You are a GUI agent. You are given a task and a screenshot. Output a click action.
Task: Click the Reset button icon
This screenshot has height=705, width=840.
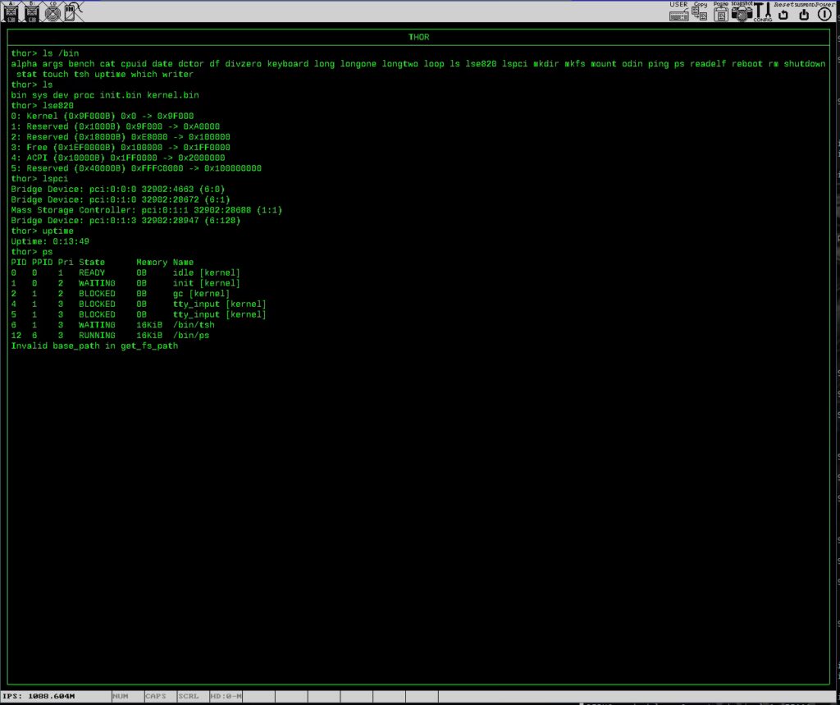click(783, 13)
